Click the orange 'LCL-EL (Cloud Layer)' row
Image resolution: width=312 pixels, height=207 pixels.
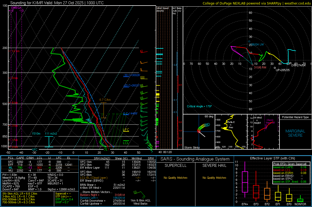(118, 178)
